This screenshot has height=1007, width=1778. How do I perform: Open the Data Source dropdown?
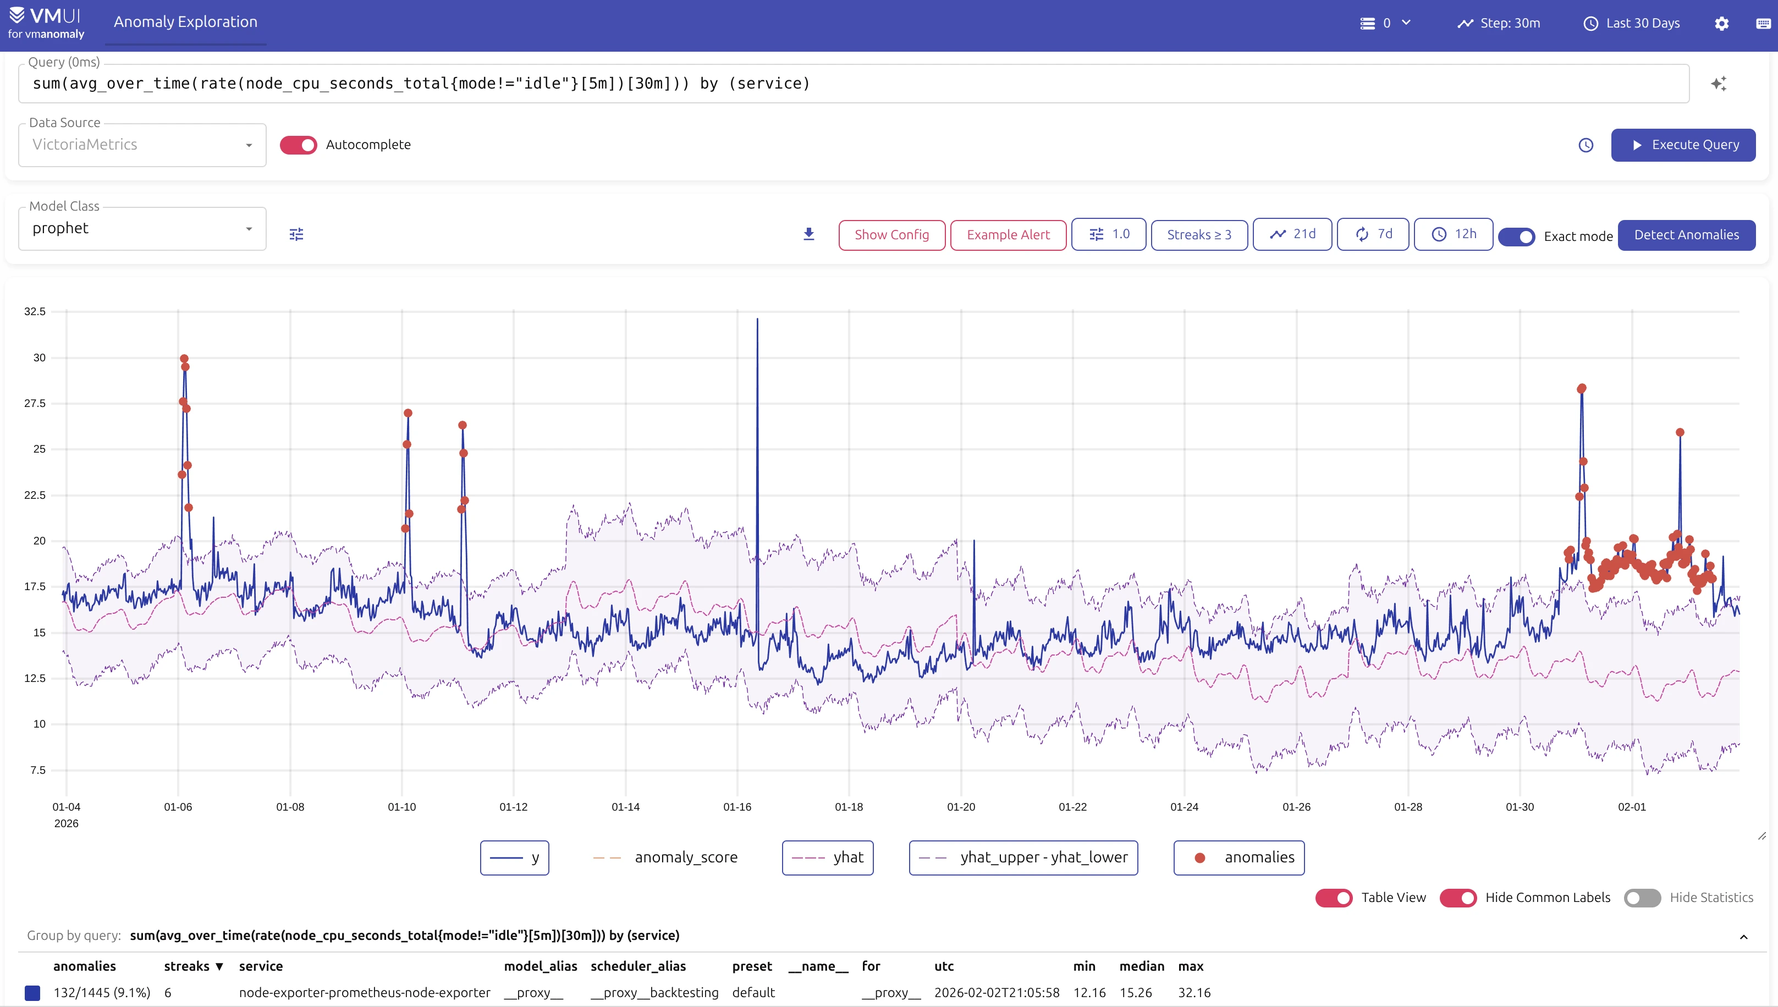tap(142, 145)
